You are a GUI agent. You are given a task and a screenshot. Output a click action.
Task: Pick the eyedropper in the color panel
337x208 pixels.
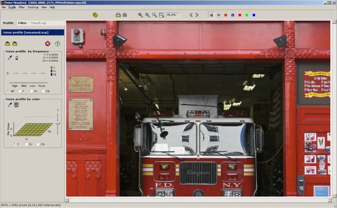pos(10,105)
